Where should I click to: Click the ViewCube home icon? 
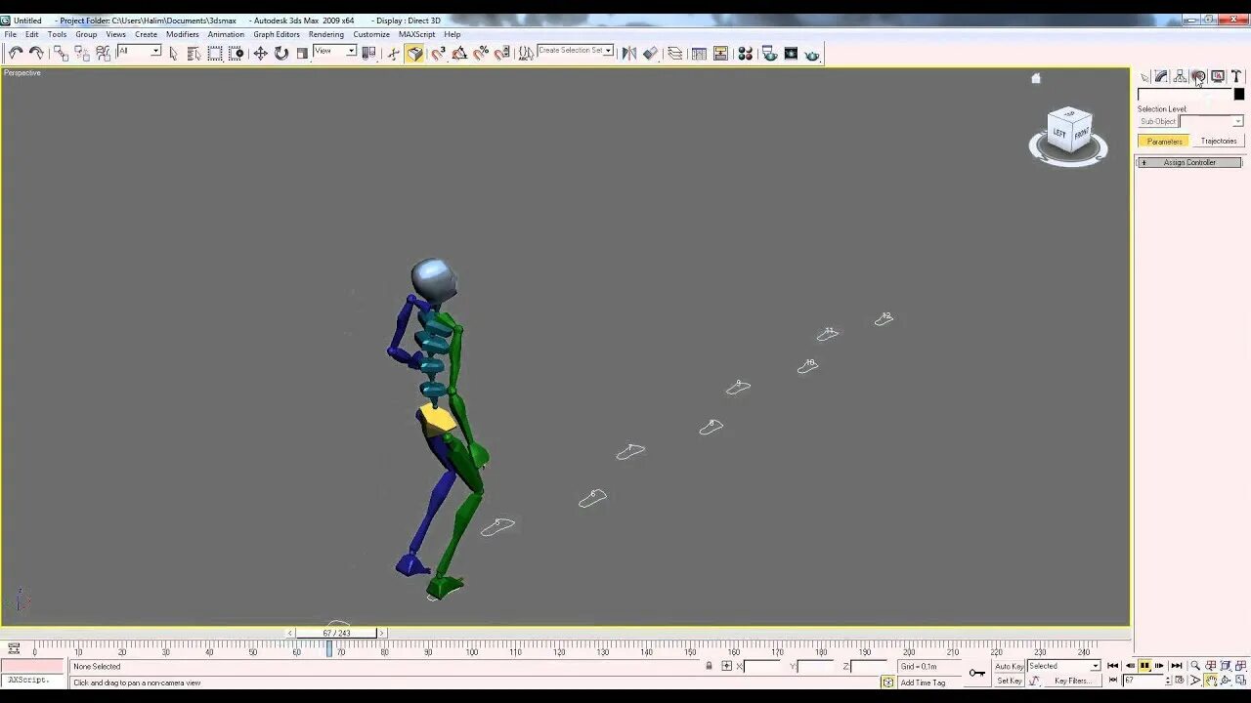click(1036, 79)
